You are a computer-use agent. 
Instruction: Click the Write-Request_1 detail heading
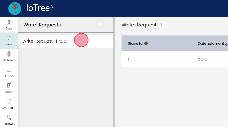pyautogui.click(x=142, y=25)
